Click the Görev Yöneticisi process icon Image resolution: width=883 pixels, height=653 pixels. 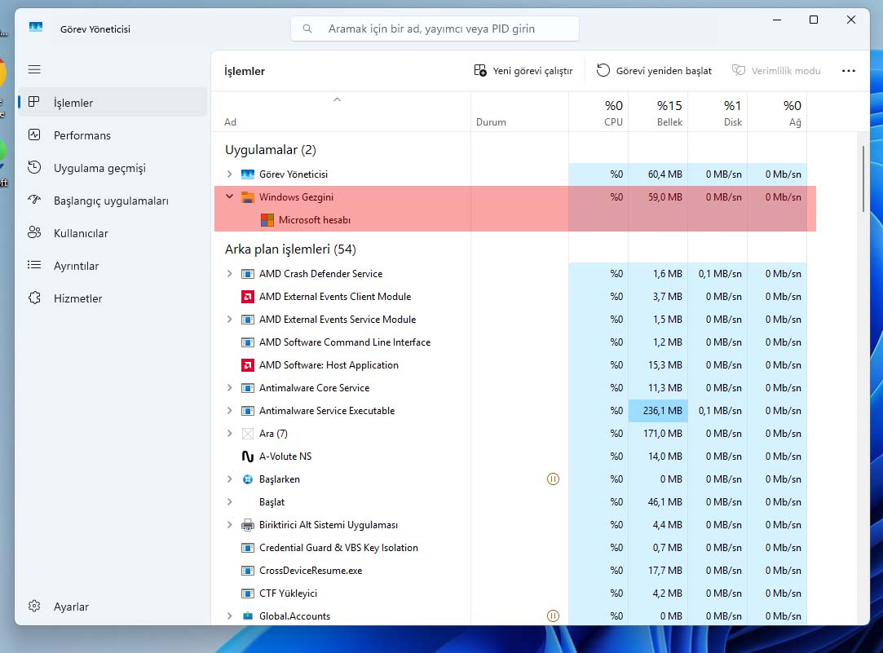point(248,174)
